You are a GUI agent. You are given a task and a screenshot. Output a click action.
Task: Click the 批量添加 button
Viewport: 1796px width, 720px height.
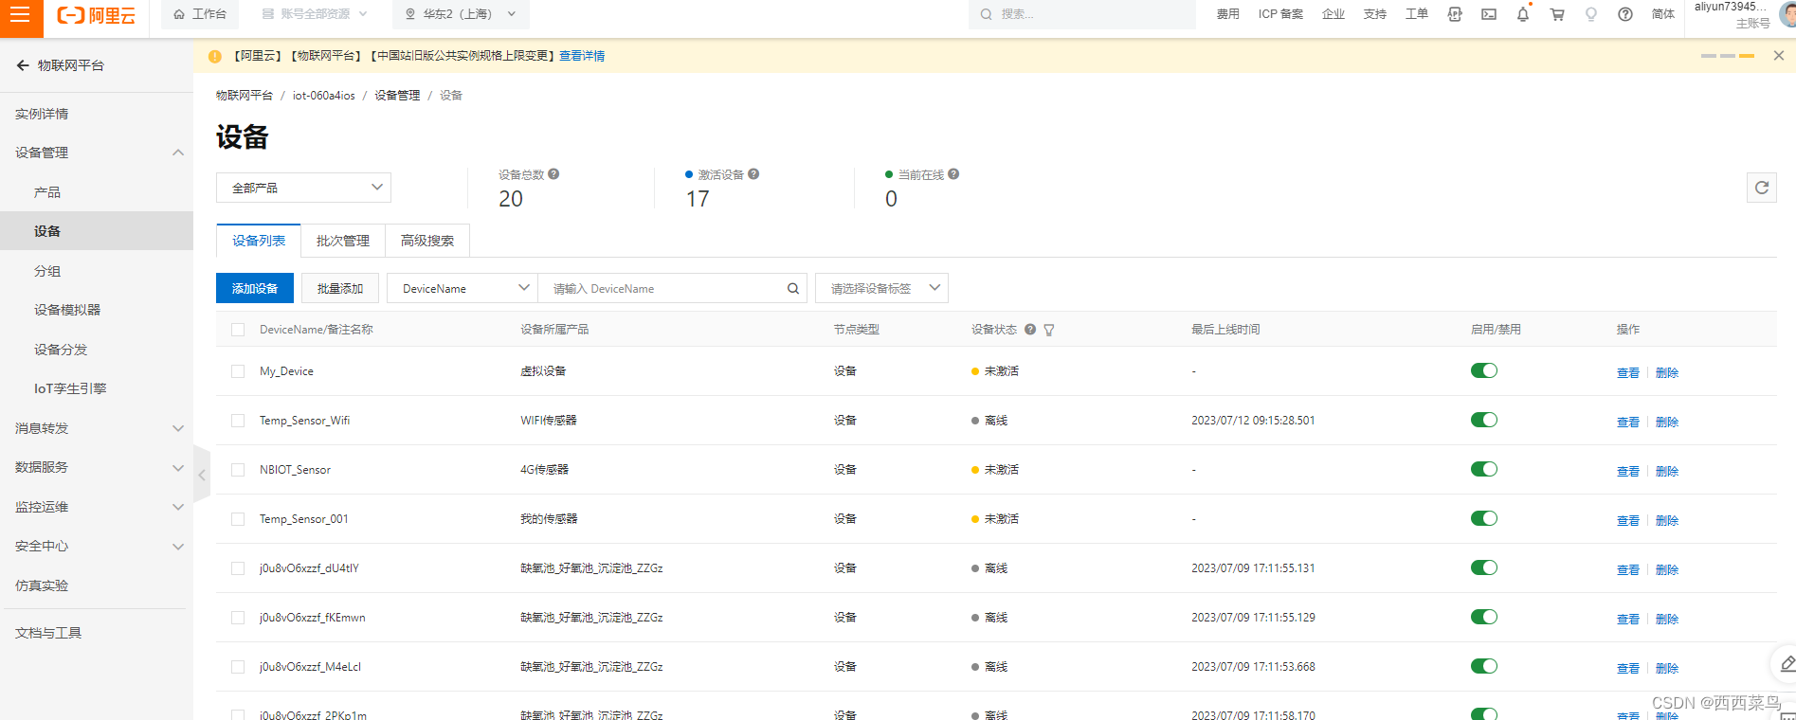pyautogui.click(x=340, y=288)
